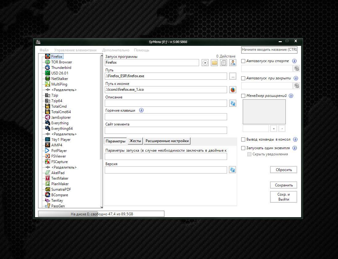Switch to Расширенные настройки tab
This screenshot has width=338, height=259.
click(x=167, y=141)
